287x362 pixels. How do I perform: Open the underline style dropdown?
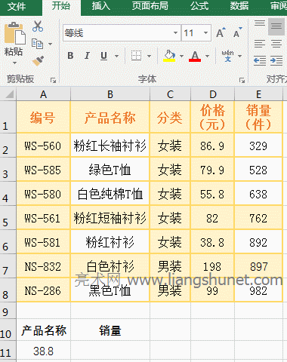click(116, 56)
